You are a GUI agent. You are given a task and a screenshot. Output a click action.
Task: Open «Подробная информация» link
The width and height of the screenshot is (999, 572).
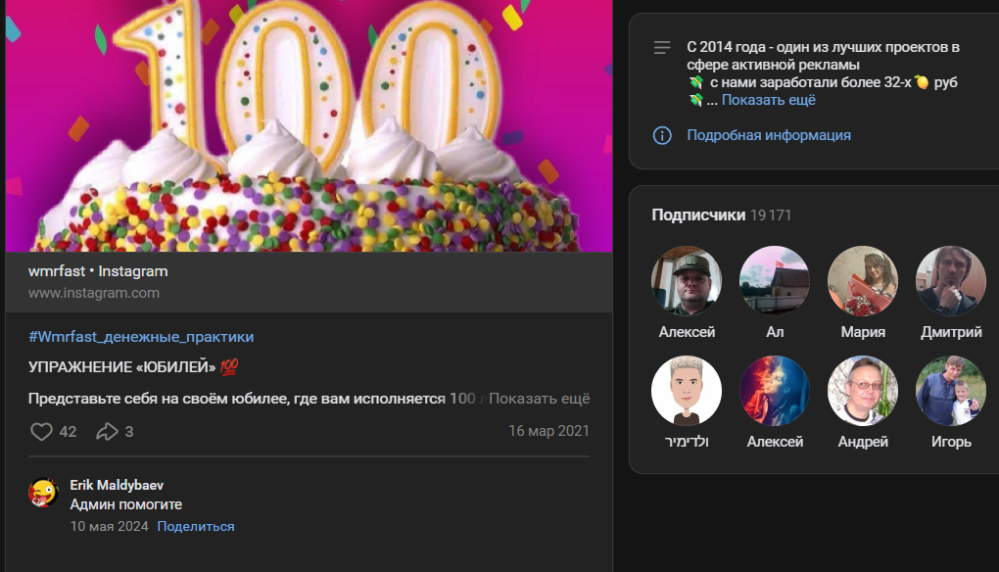click(768, 135)
